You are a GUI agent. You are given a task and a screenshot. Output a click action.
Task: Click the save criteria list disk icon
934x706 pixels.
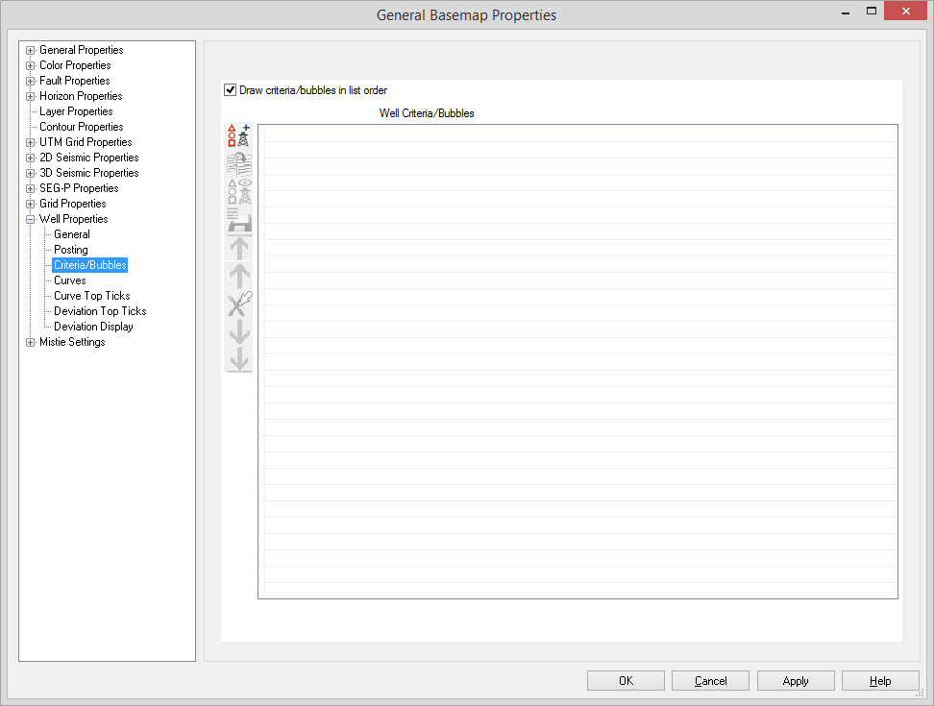click(238, 220)
